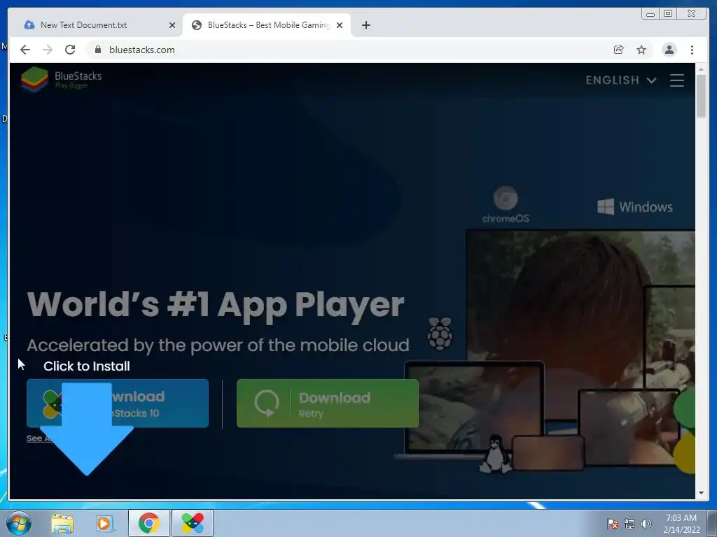Restore down the Chrome window
Image resolution: width=717 pixels, height=537 pixels.
coord(668,14)
